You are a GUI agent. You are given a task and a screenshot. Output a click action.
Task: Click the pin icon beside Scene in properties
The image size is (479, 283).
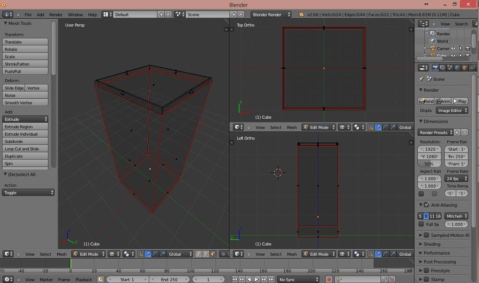[x=421, y=79]
